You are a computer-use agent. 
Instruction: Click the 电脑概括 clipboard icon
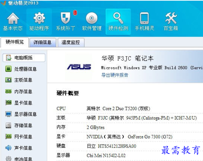click(x=9, y=58)
